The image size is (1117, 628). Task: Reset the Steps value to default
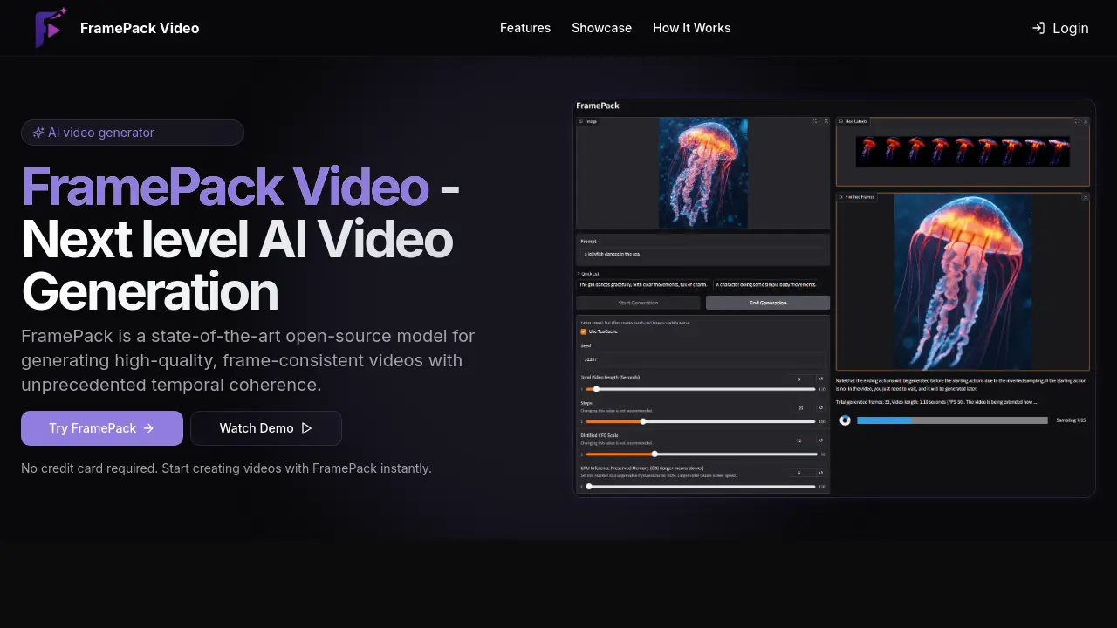tap(820, 408)
